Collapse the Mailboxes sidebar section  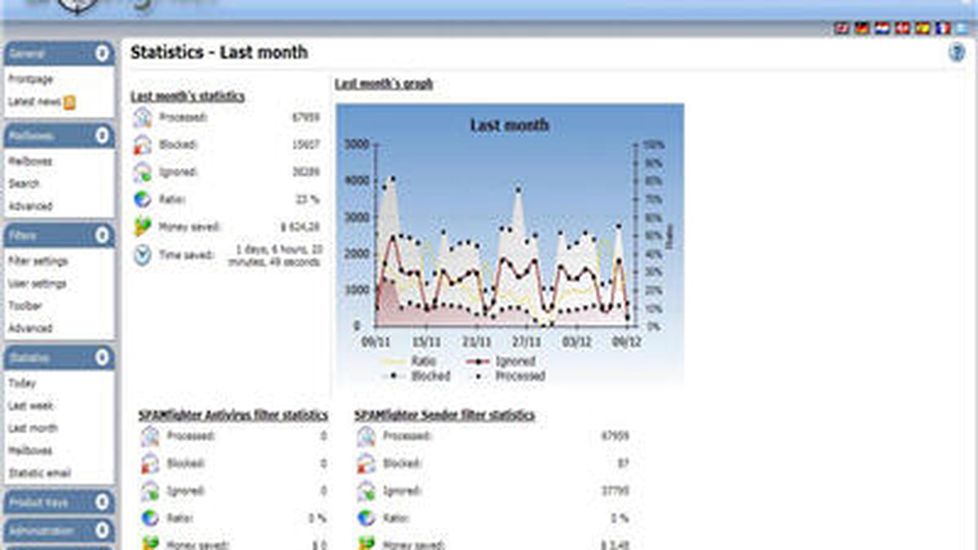click(x=102, y=136)
